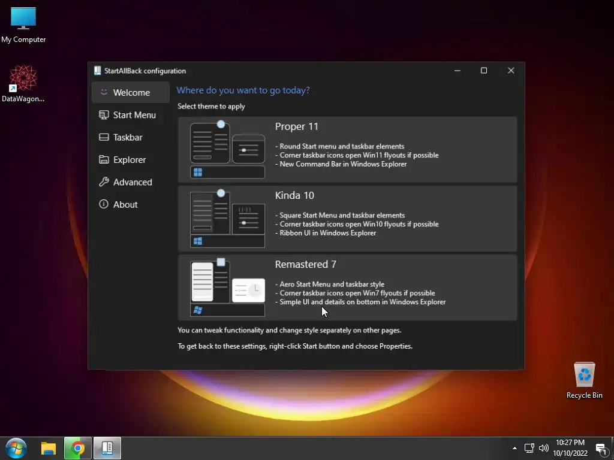Open the network tray icon

[x=529, y=448]
